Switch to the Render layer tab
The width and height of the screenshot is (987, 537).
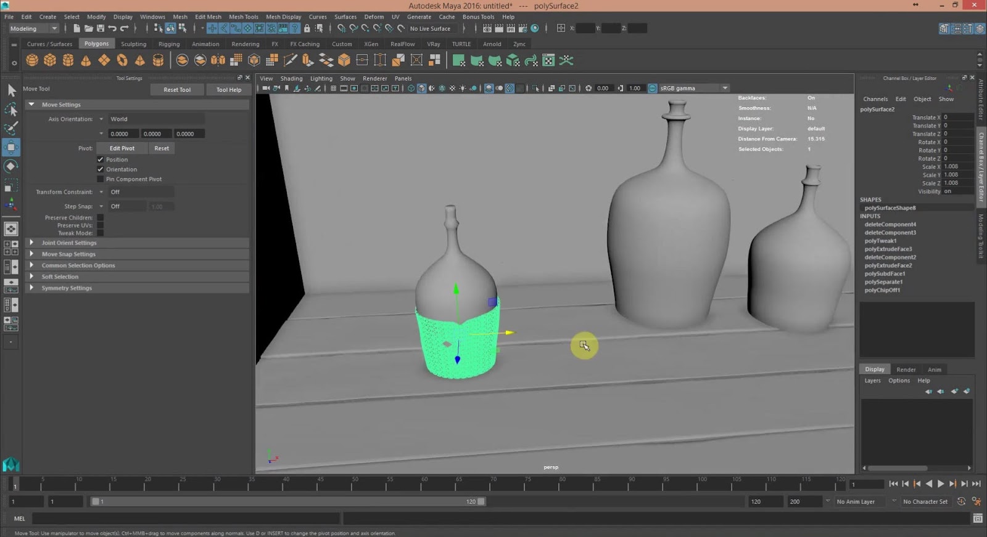point(906,369)
